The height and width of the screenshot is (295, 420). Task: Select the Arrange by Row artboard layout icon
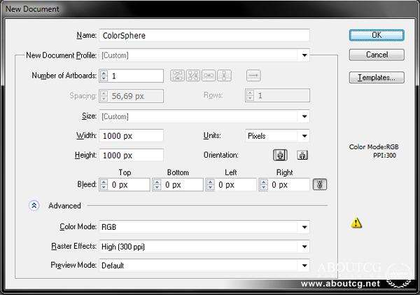(x=209, y=76)
